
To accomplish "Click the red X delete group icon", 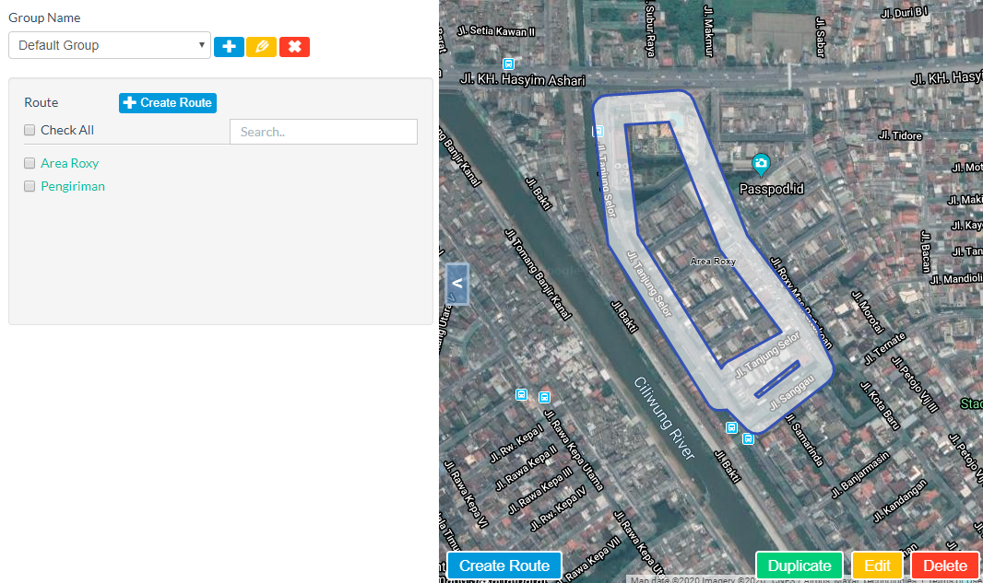I will tap(294, 46).
